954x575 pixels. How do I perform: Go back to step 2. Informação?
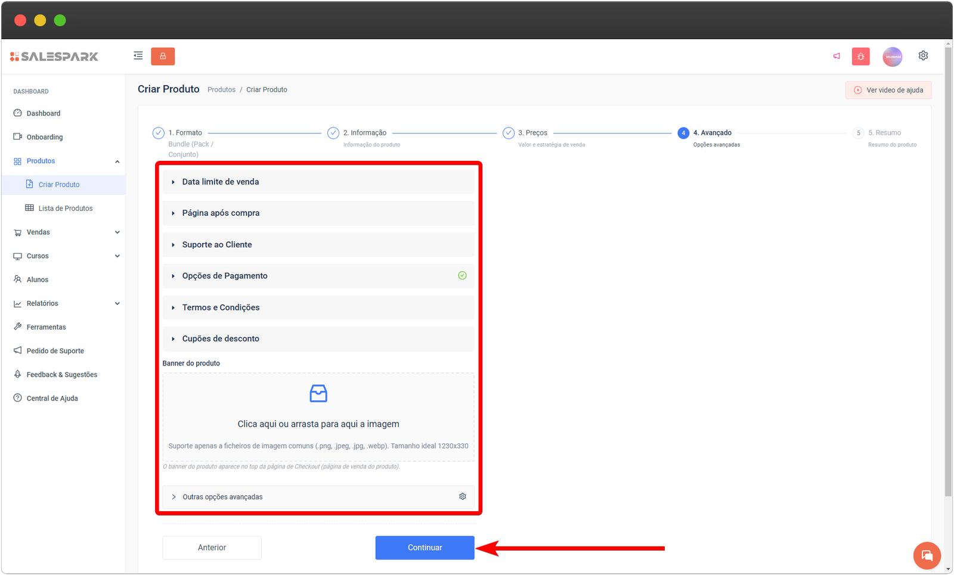coord(364,133)
